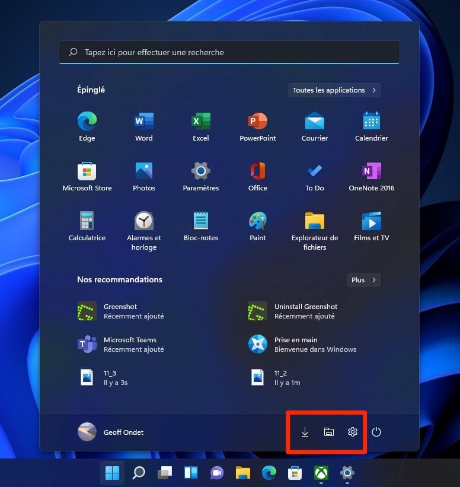Open the Calculatrice app
The width and height of the screenshot is (460, 487).
pyautogui.click(x=87, y=226)
